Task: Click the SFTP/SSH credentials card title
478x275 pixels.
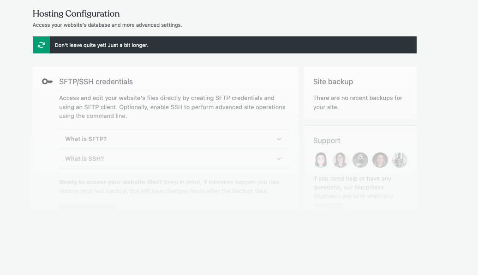Action: (96, 82)
